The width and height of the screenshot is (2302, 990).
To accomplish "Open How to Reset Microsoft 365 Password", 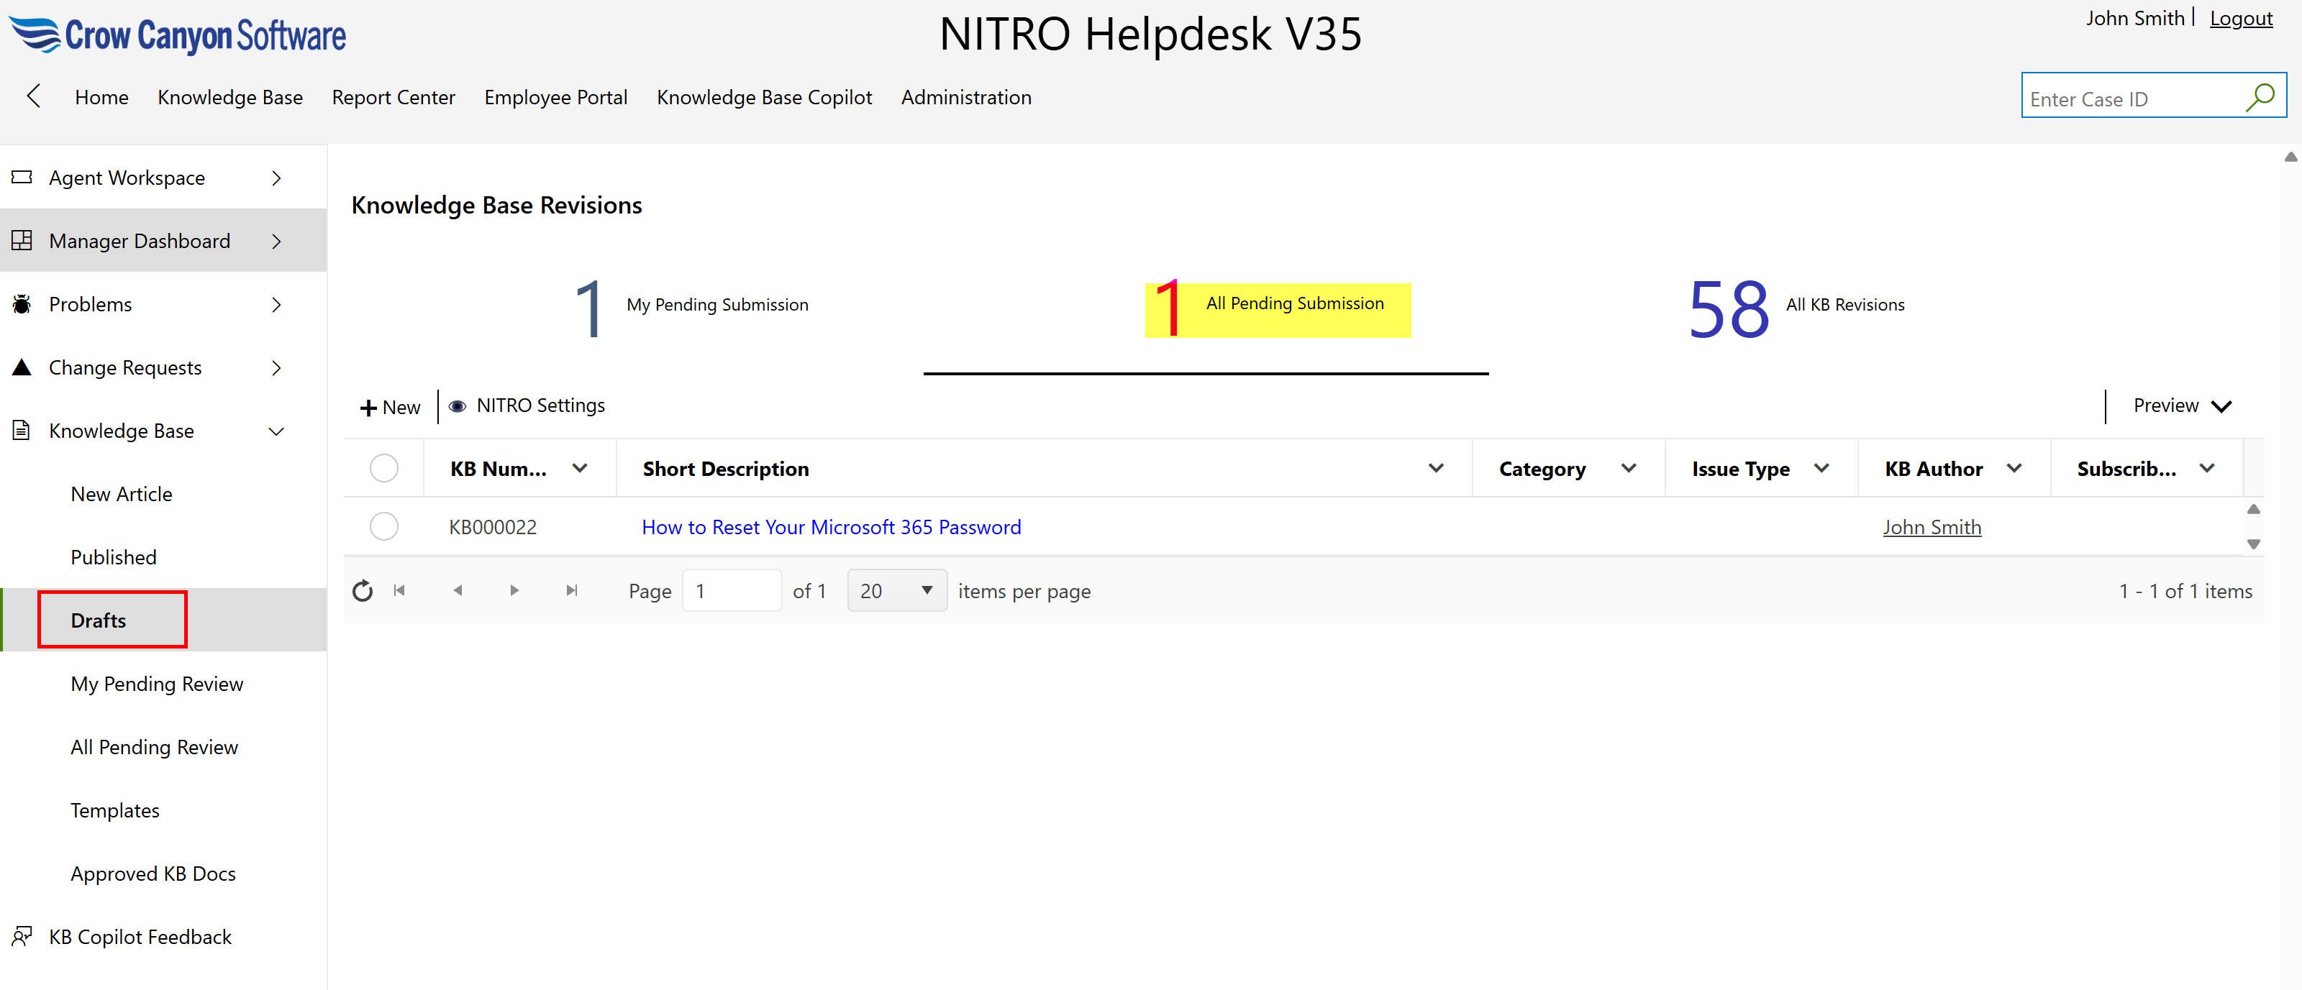I will (x=830, y=527).
